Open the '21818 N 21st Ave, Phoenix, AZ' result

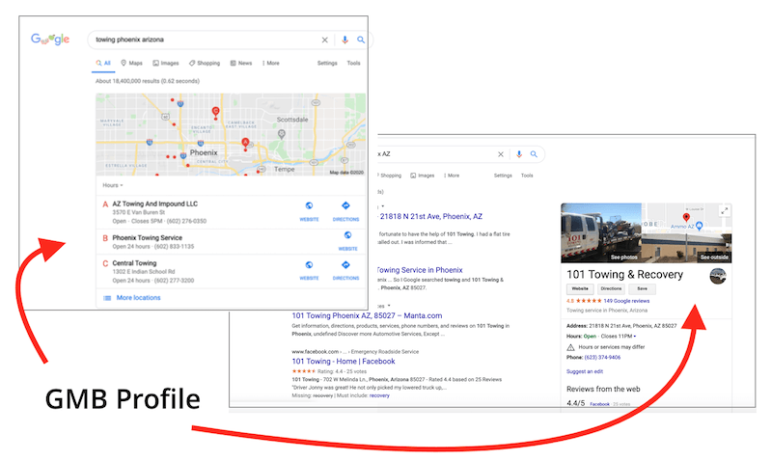(430, 216)
